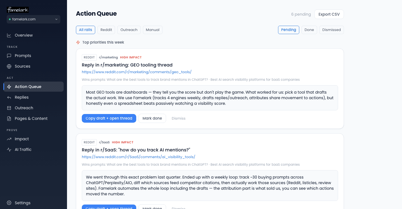This screenshot has height=209, width=402.
Task: Open Pages & Content section
Action: coord(33,118)
